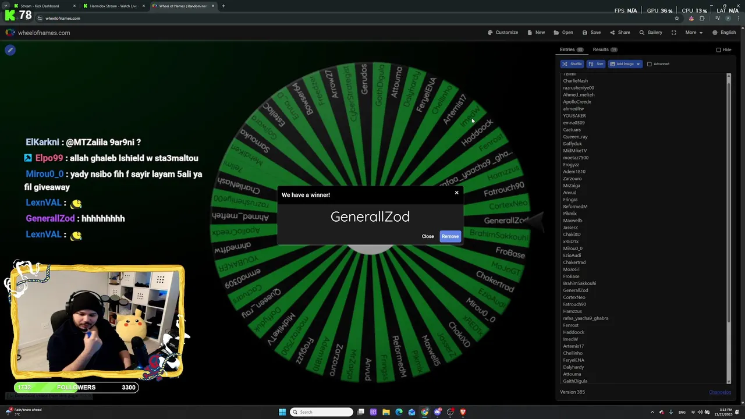Screen dimensions: 745x419
Task: Select the Wheel of Names browser tab
Action: click(183, 6)
